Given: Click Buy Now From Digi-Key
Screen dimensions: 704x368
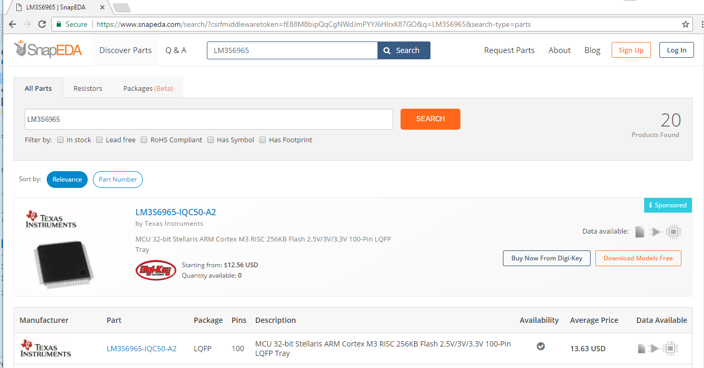Looking at the screenshot, I should (547, 258).
